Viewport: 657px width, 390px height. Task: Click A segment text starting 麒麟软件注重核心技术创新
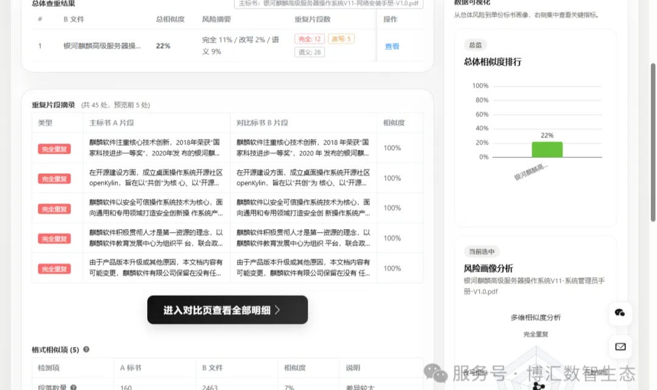coord(156,148)
